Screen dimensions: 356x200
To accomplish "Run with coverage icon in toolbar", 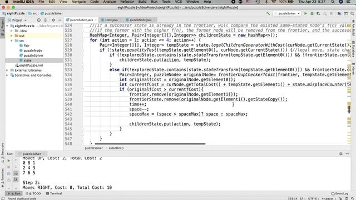I will pyautogui.click(x=318, y=13).
